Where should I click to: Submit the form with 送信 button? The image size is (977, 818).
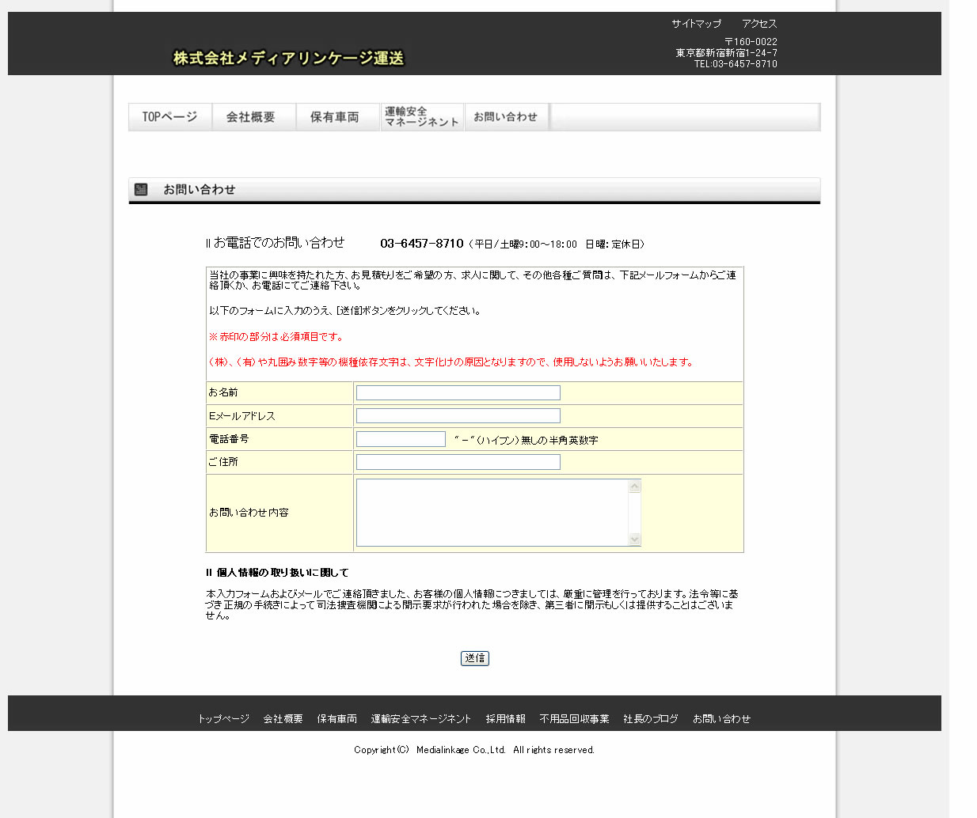[475, 658]
